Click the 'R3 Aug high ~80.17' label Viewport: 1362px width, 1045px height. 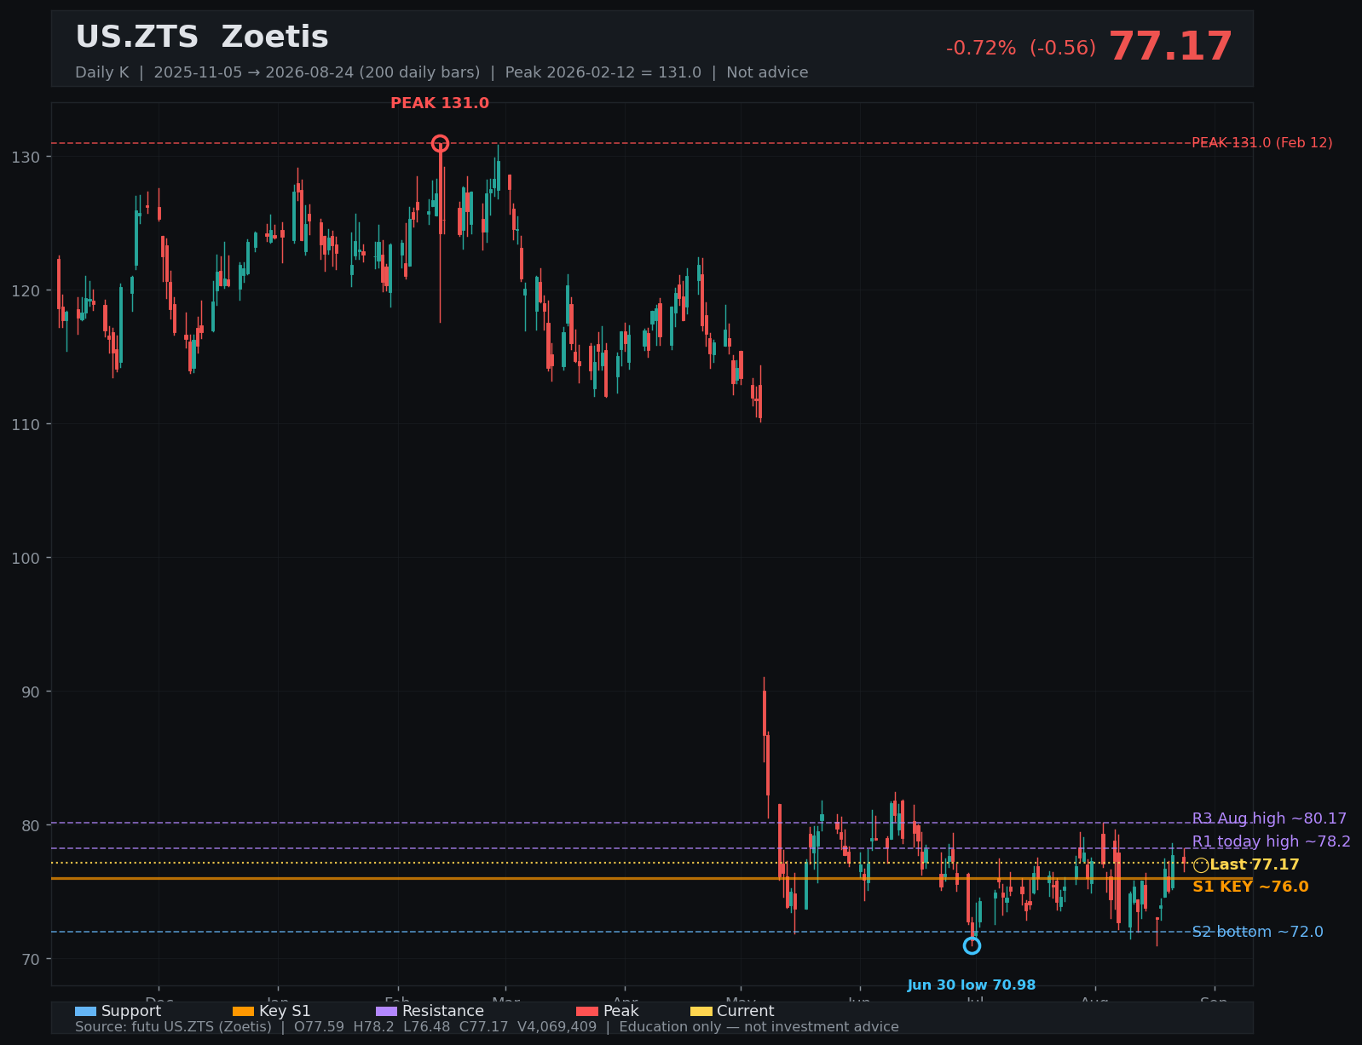[1269, 818]
